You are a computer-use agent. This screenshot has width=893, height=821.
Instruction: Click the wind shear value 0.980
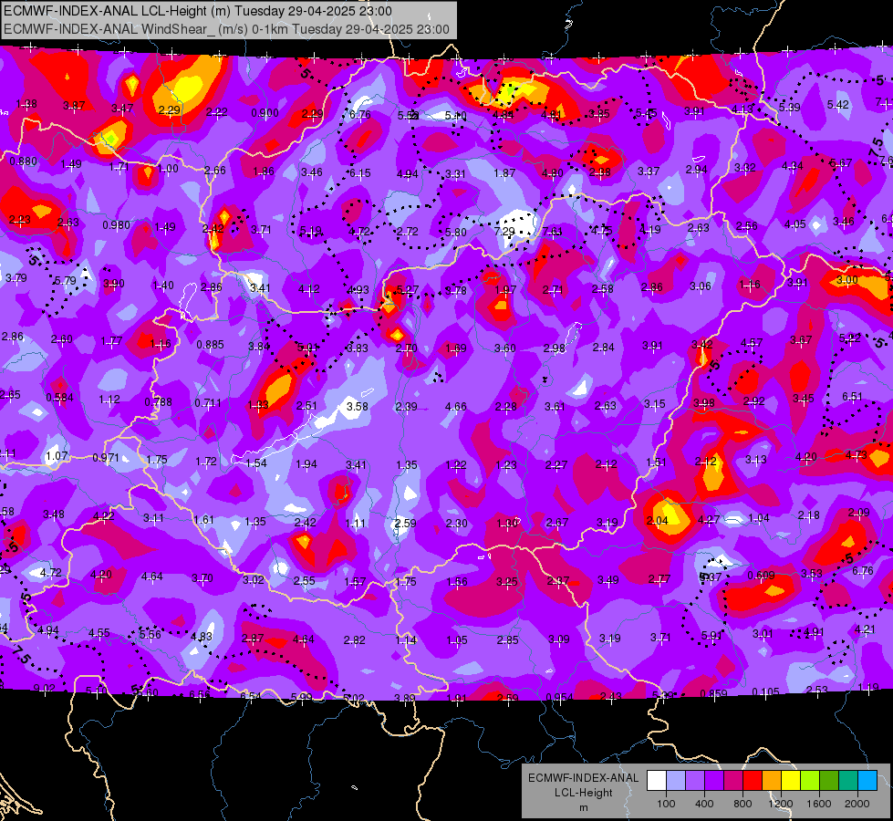click(116, 225)
